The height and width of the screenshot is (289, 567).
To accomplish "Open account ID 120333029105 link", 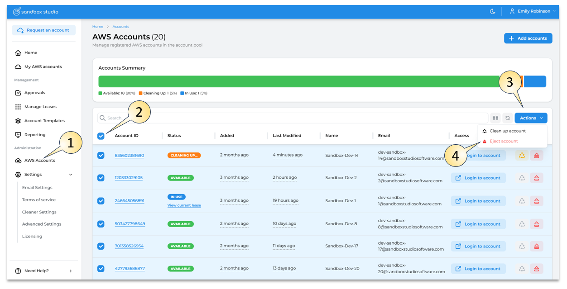I will pyautogui.click(x=129, y=178).
